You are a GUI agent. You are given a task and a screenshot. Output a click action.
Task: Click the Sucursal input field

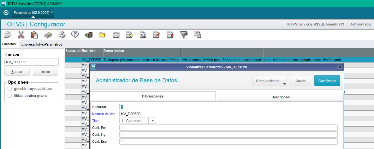click(123, 107)
